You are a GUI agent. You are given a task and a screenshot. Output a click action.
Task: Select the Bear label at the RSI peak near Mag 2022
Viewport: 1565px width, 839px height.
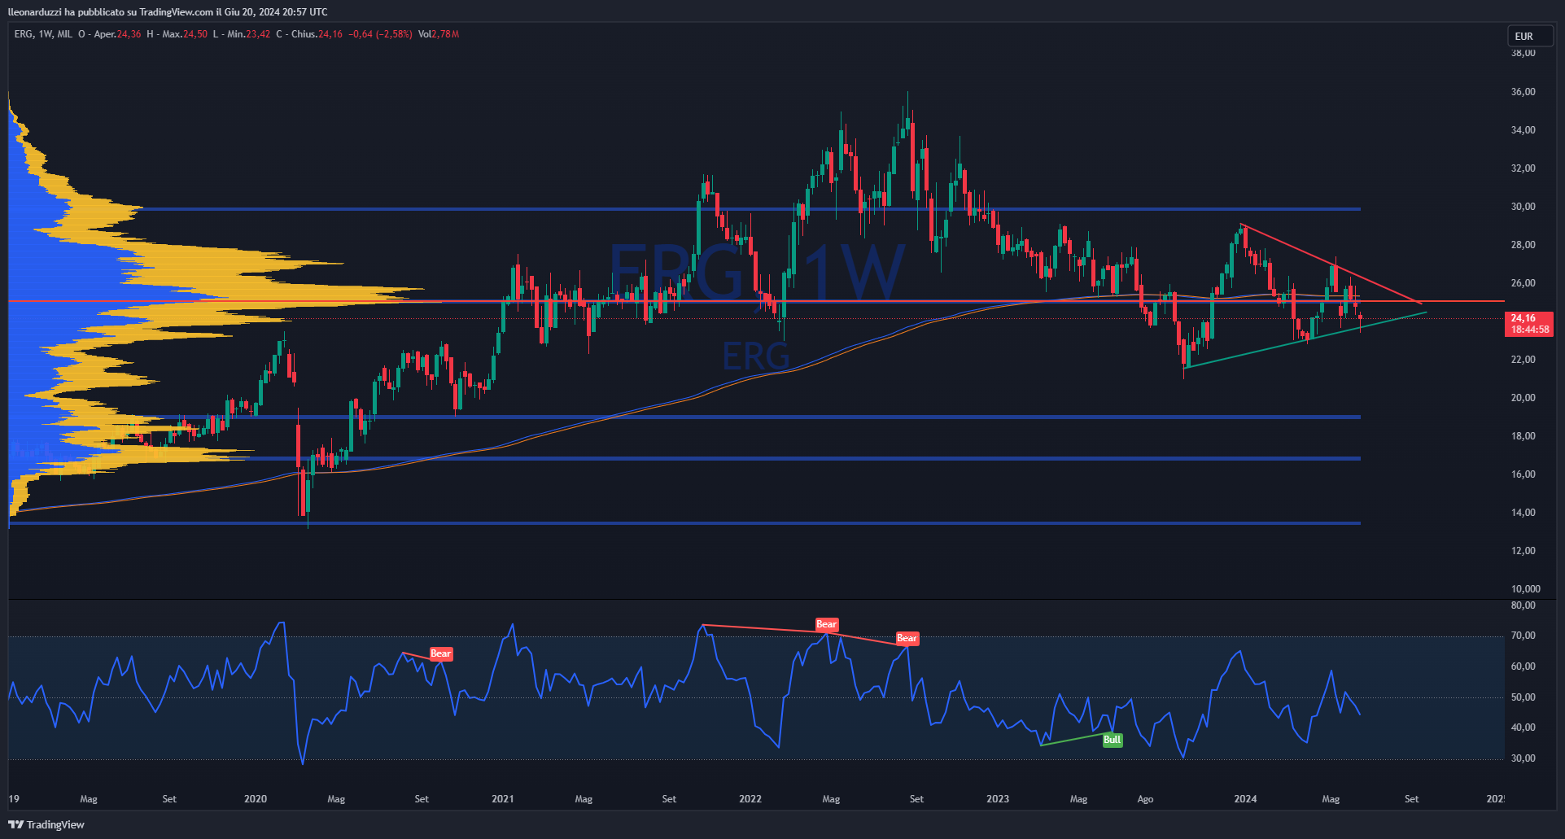826,624
